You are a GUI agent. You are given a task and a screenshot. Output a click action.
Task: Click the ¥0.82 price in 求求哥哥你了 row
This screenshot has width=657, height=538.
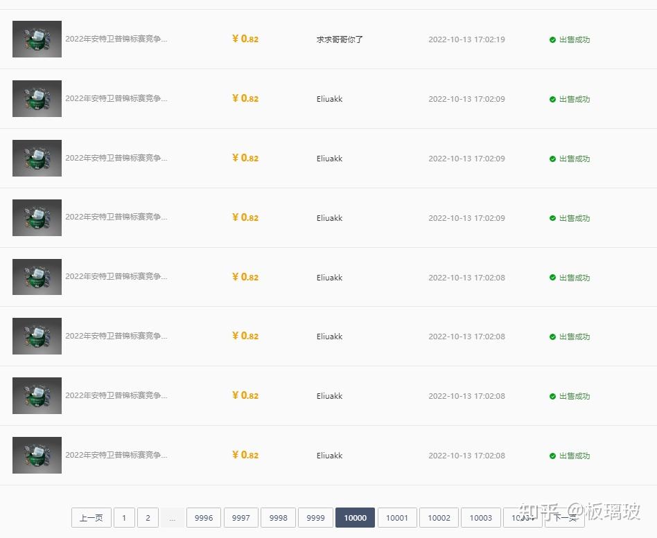245,39
